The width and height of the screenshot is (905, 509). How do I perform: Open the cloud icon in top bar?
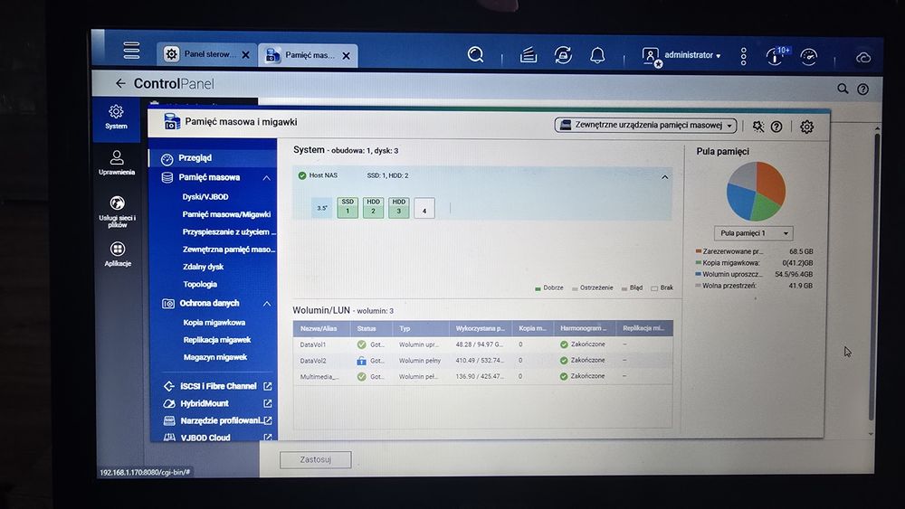tap(862, 58)
